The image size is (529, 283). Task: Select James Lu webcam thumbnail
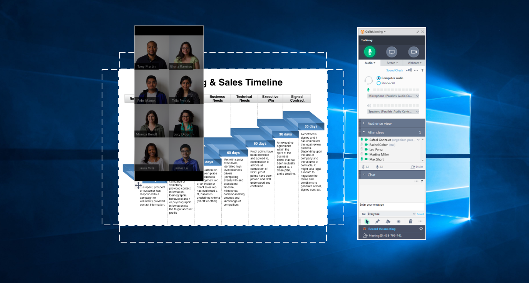tap(186, 154)
